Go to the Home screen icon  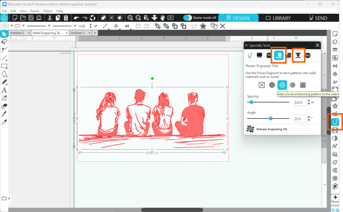[4, 18]
